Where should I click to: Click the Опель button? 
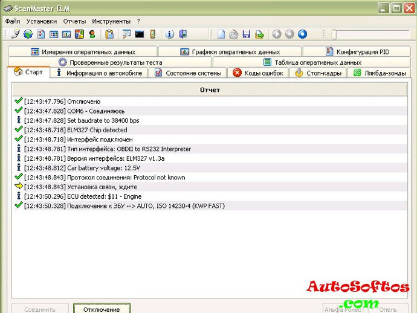click(388, 309)
